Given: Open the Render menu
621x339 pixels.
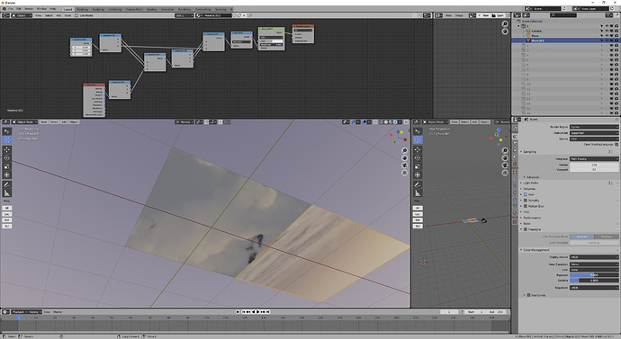Looking at the screenshot, I should tap(29, 9).
